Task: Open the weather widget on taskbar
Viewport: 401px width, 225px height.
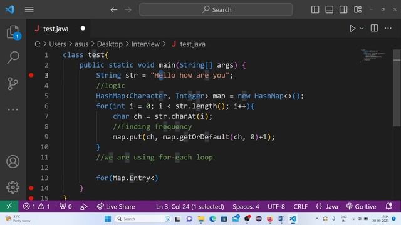Action: pyautogui.click(x=18, y=219)
